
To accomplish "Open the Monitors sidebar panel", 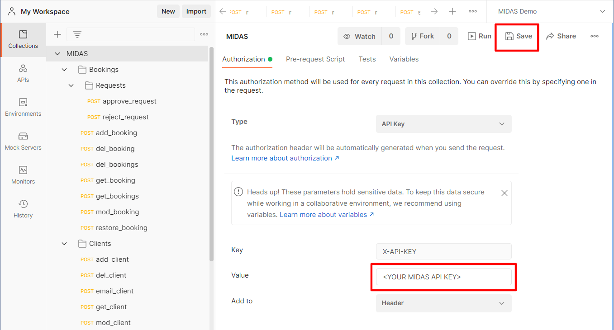I will point(23,175).
